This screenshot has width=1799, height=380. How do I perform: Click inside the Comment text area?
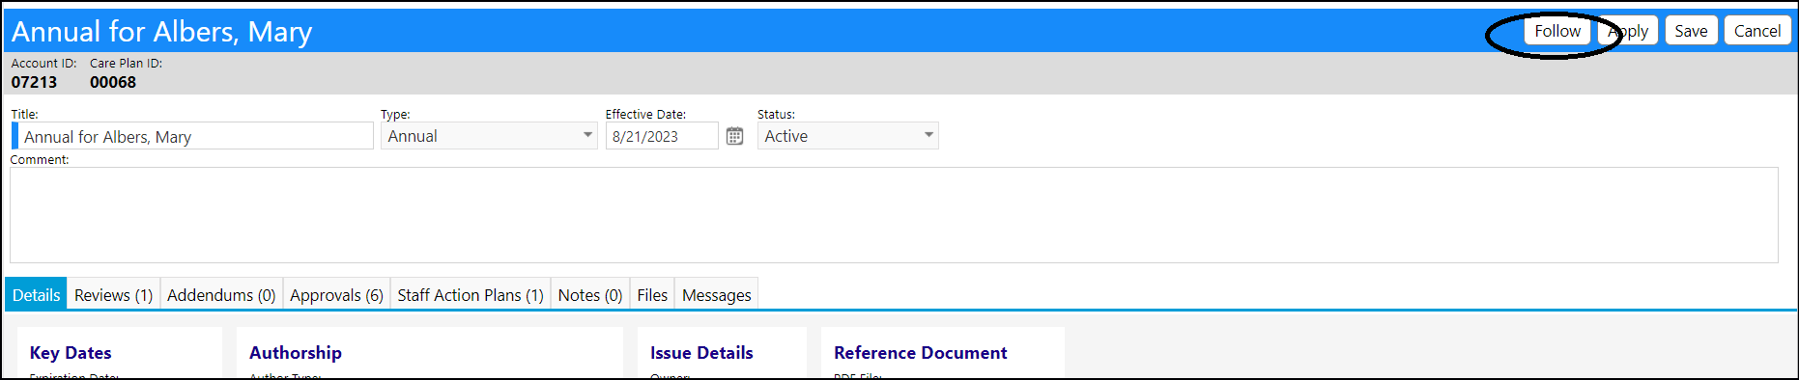(x=894, y=215)
